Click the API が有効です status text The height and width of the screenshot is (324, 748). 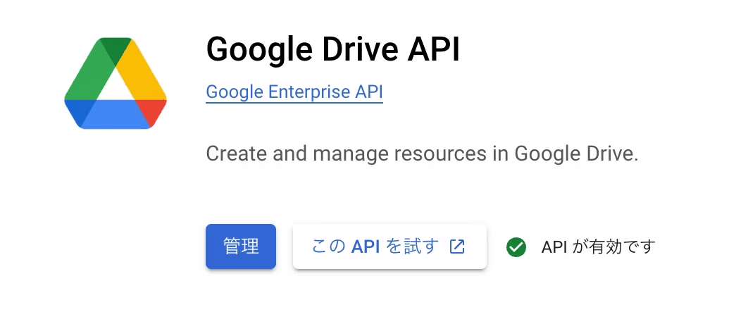[599, 247]
